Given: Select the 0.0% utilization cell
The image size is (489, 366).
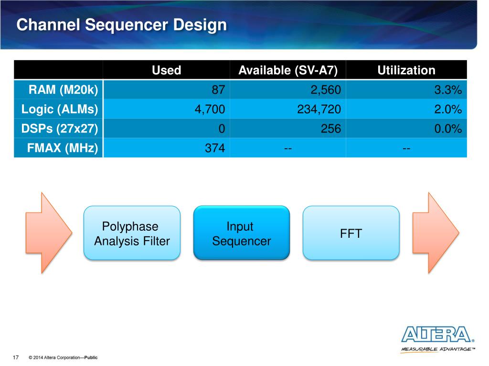Looking at the screenshot, I should click(406, 128).
